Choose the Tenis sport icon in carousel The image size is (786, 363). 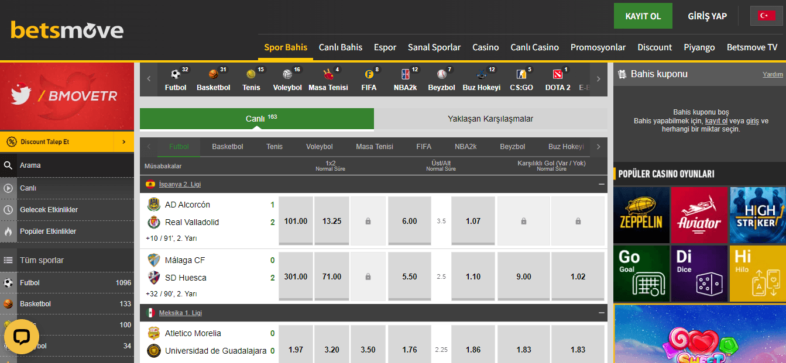pos(251,79)
